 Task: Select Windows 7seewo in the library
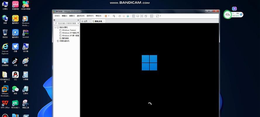click(x=69, y=30)
